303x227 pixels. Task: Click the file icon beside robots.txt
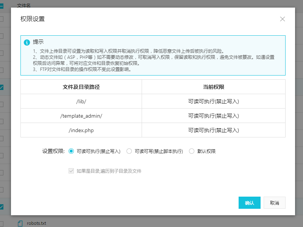coord(21,223)
